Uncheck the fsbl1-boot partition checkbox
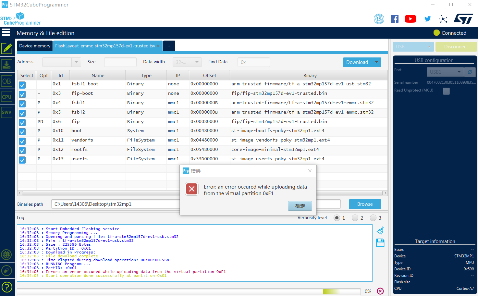478x296 pixels. [x=22, y=85]
